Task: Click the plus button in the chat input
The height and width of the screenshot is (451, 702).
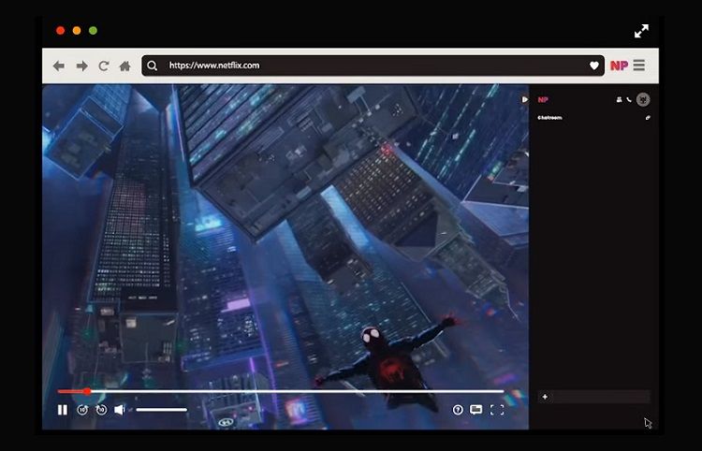Action: click(x=545, y=397)
